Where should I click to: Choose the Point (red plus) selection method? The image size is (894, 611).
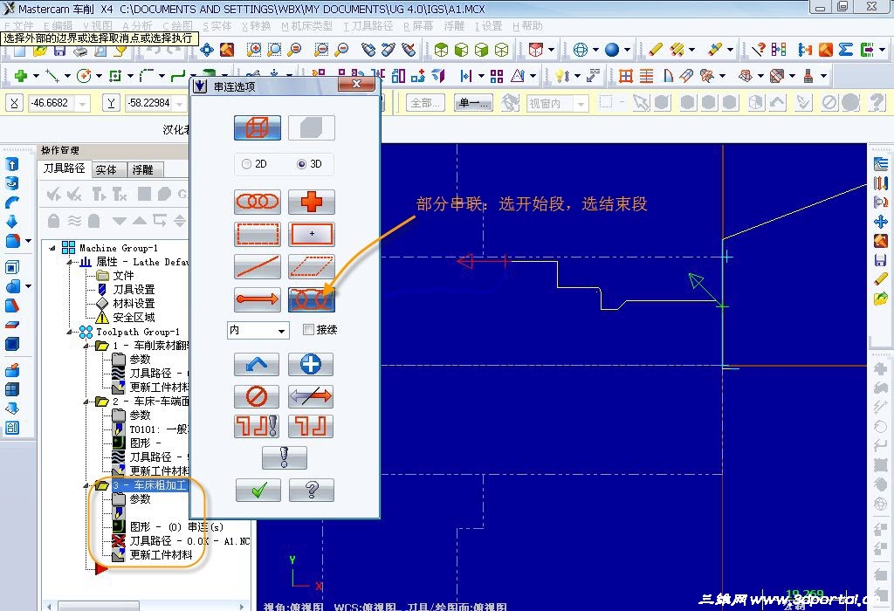pyautogui.click(x=312, y=202)
